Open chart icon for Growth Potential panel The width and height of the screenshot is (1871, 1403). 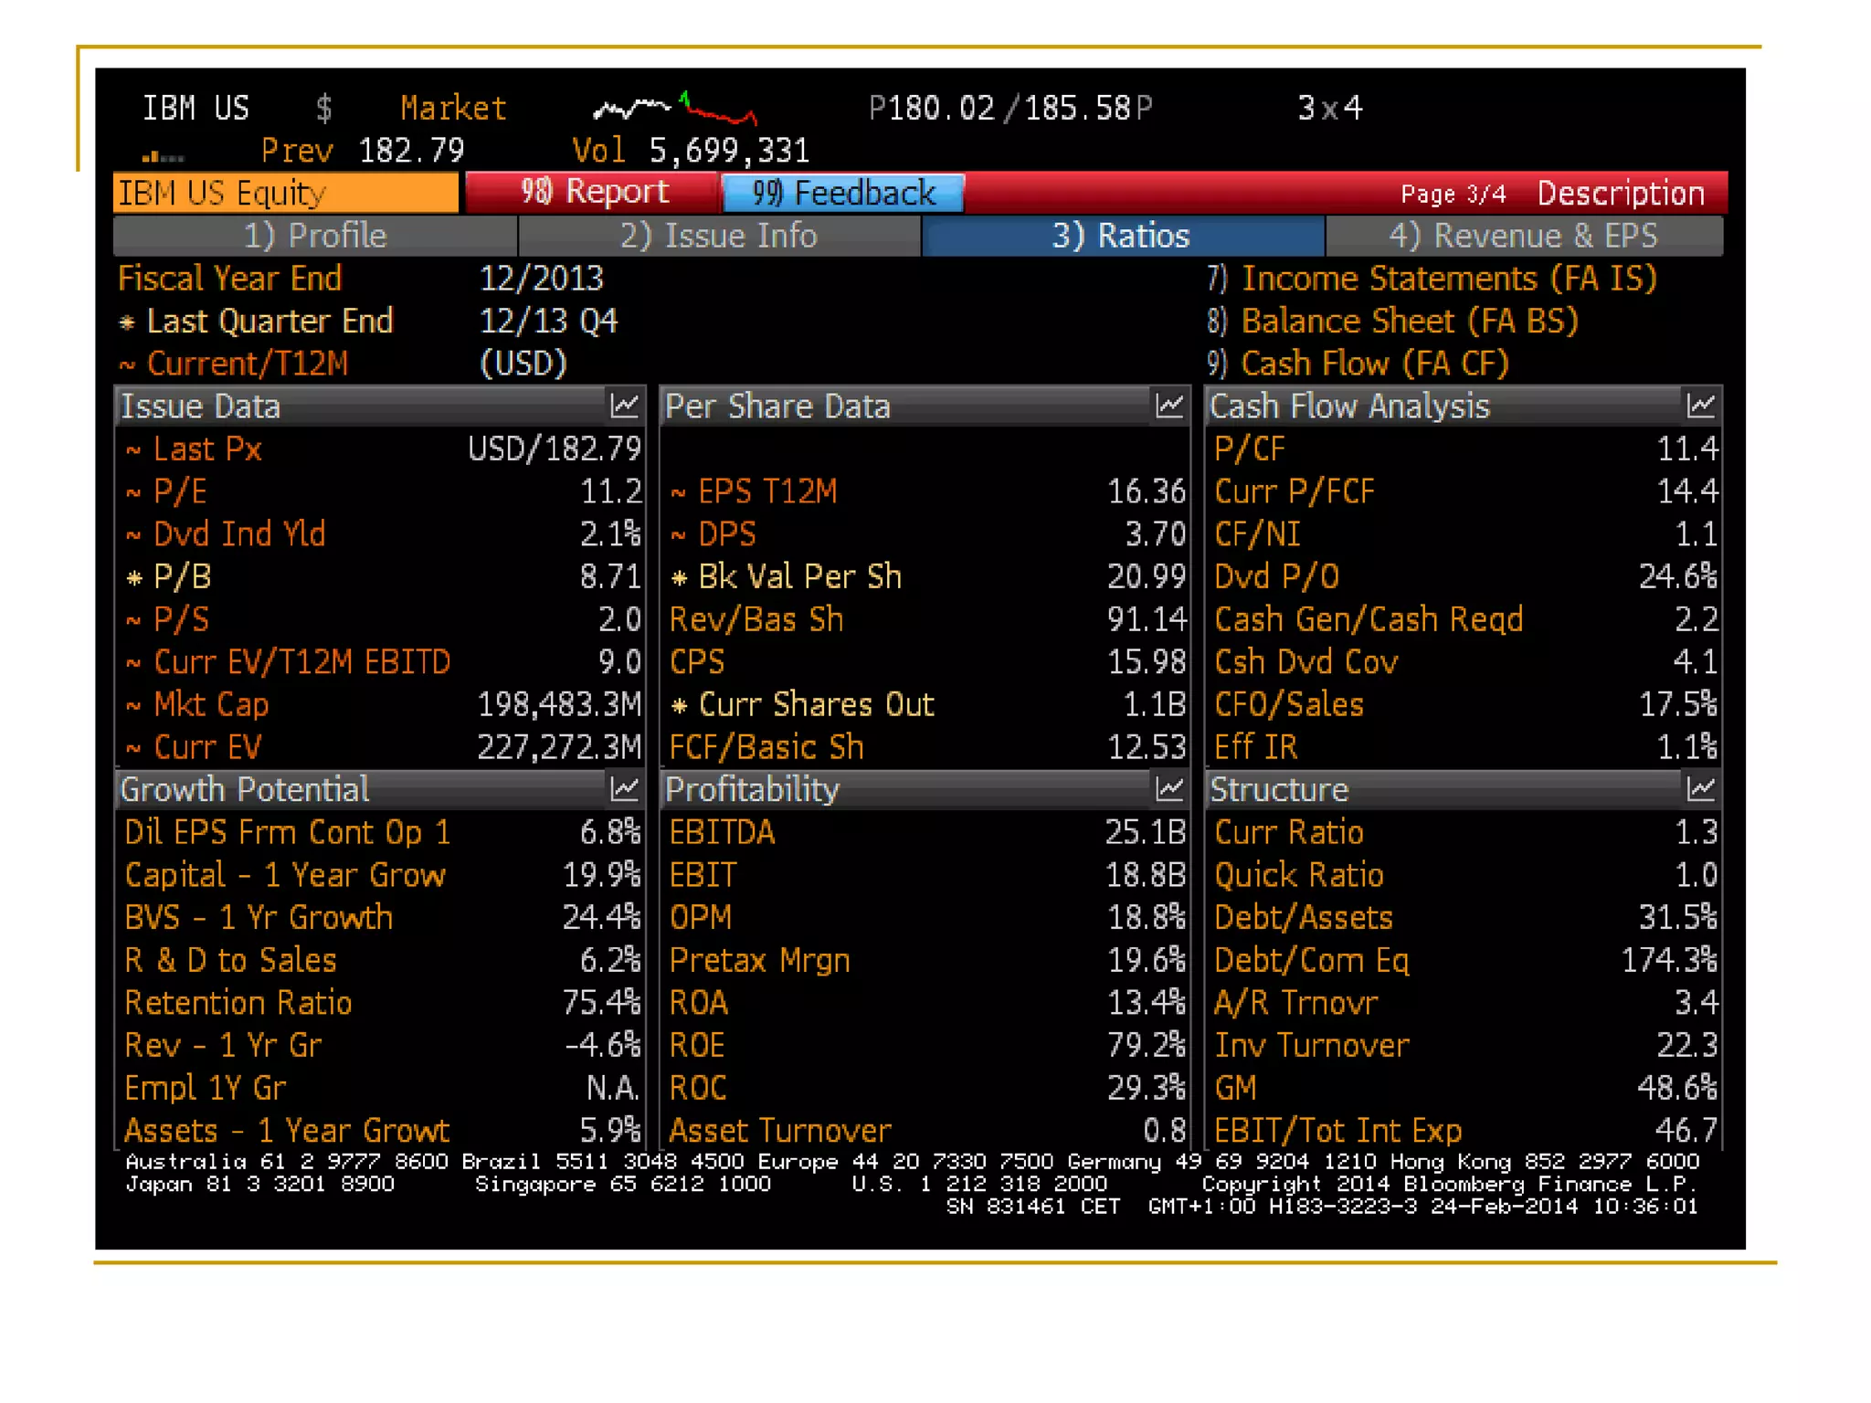pos(625,789)
